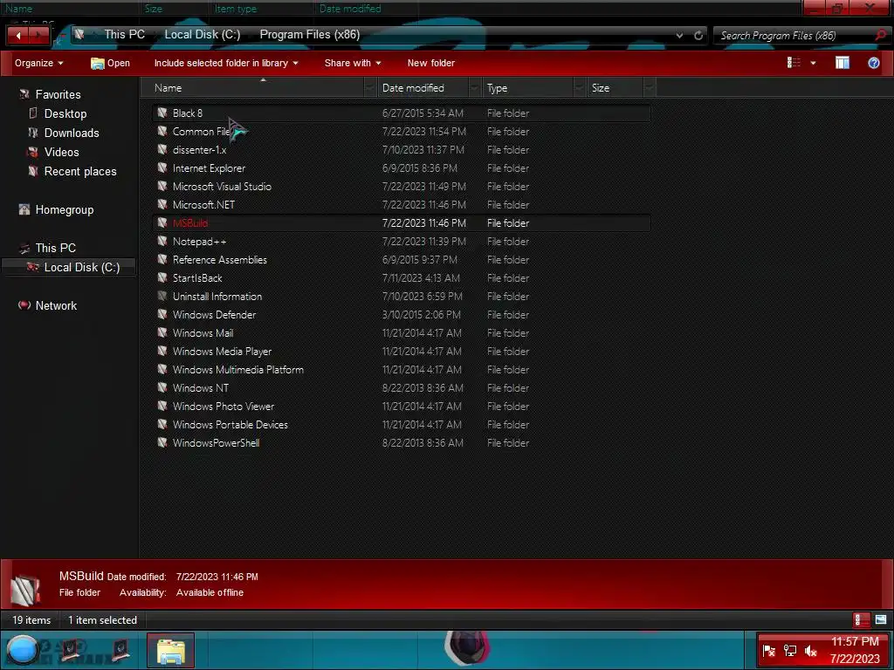The image size is (894, 670).
Task: Click the search magnifier icon
Action: pyautogui.click(x=881, y=35)
